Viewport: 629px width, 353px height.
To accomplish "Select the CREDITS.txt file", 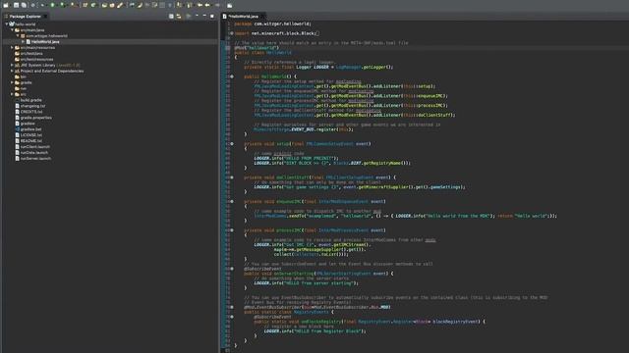I will tap(29, 112).
